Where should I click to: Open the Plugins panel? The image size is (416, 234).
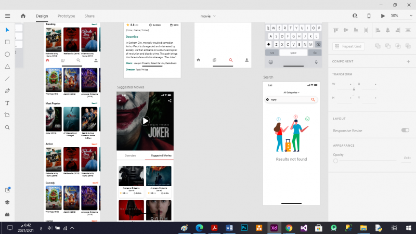[7, 214]
